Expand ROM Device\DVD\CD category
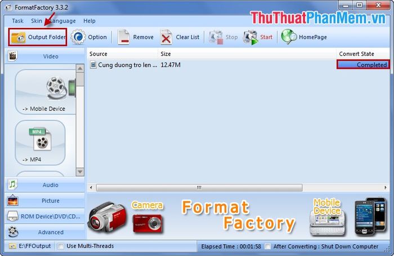This screenshot has width=394, height=256. click(44, 216)
